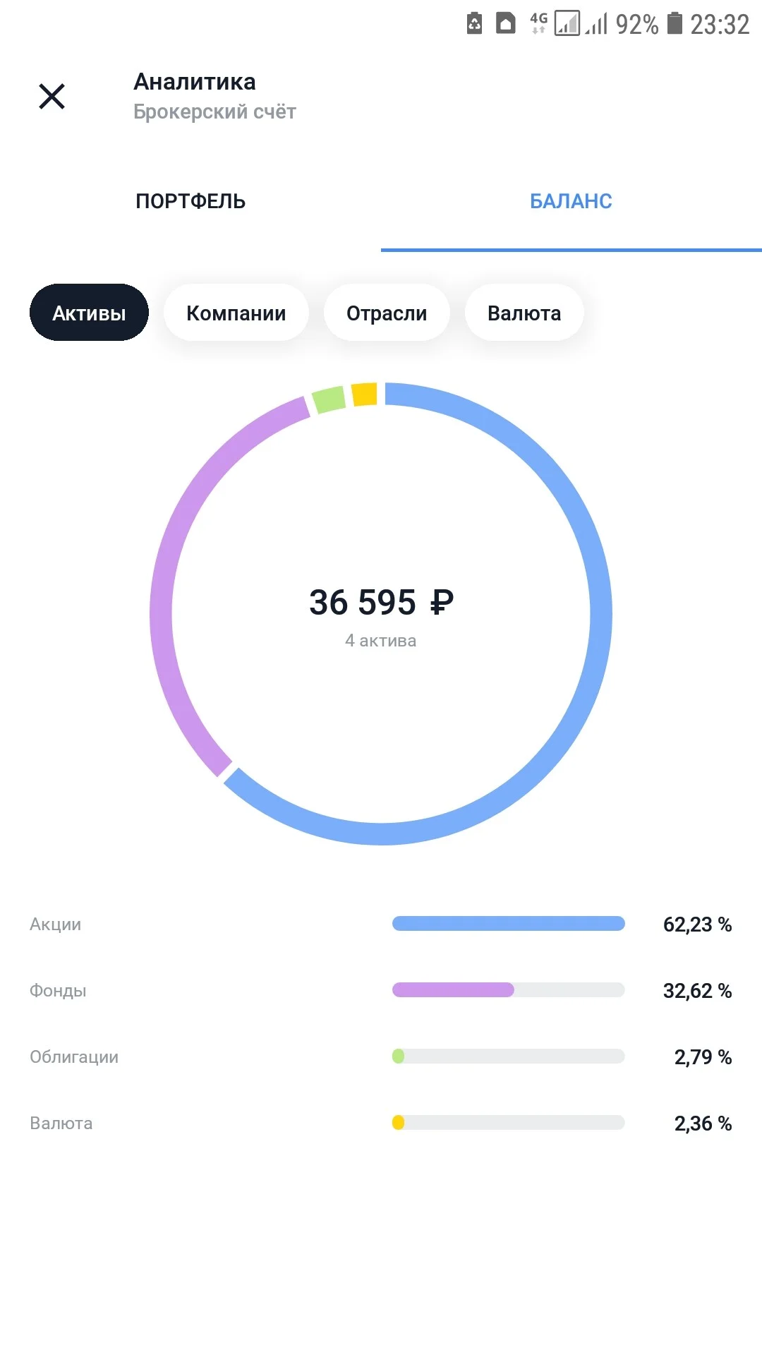Tap the yellow Валюта donut segment
The image size is (762, 1355).
[364, 395]
